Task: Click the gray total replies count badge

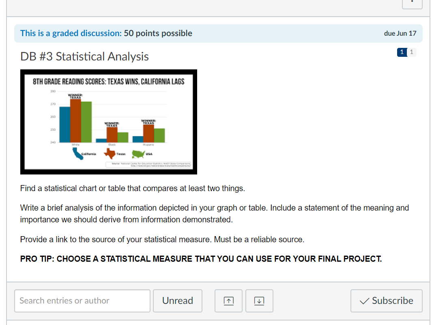Action: pos(412,52)
